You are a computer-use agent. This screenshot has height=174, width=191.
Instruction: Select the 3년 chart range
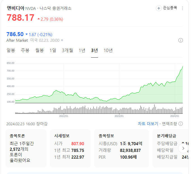pos(94,50)
